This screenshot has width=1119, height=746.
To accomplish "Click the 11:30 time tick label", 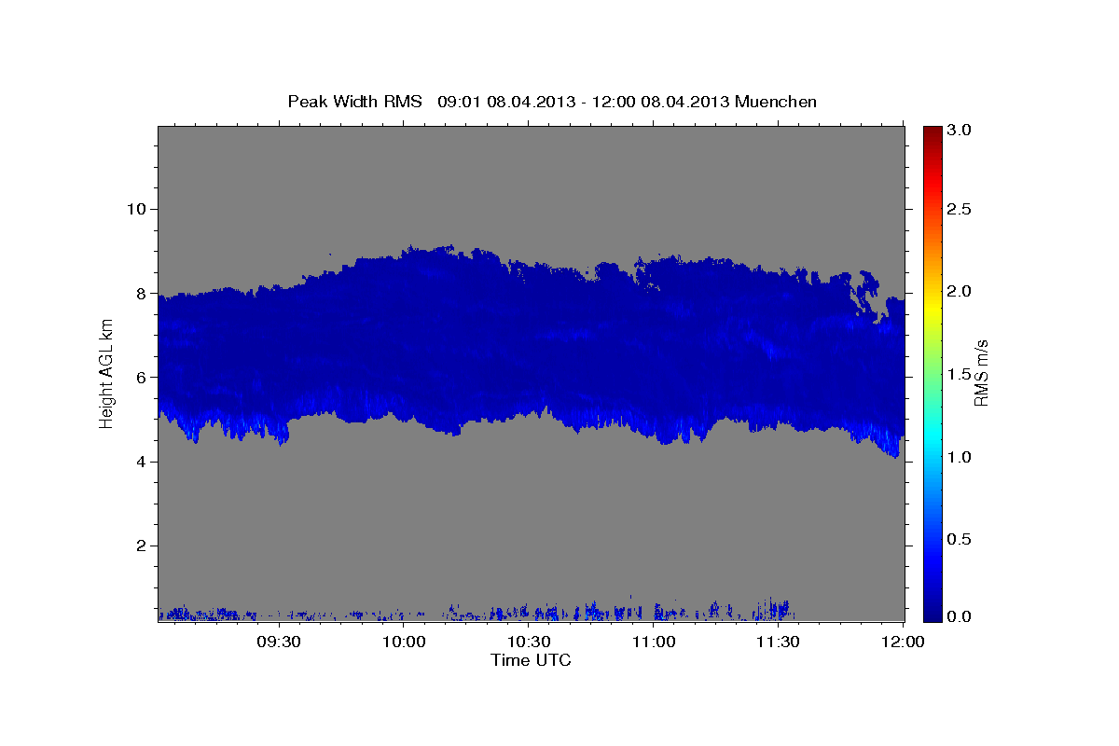I will point(778,642).
